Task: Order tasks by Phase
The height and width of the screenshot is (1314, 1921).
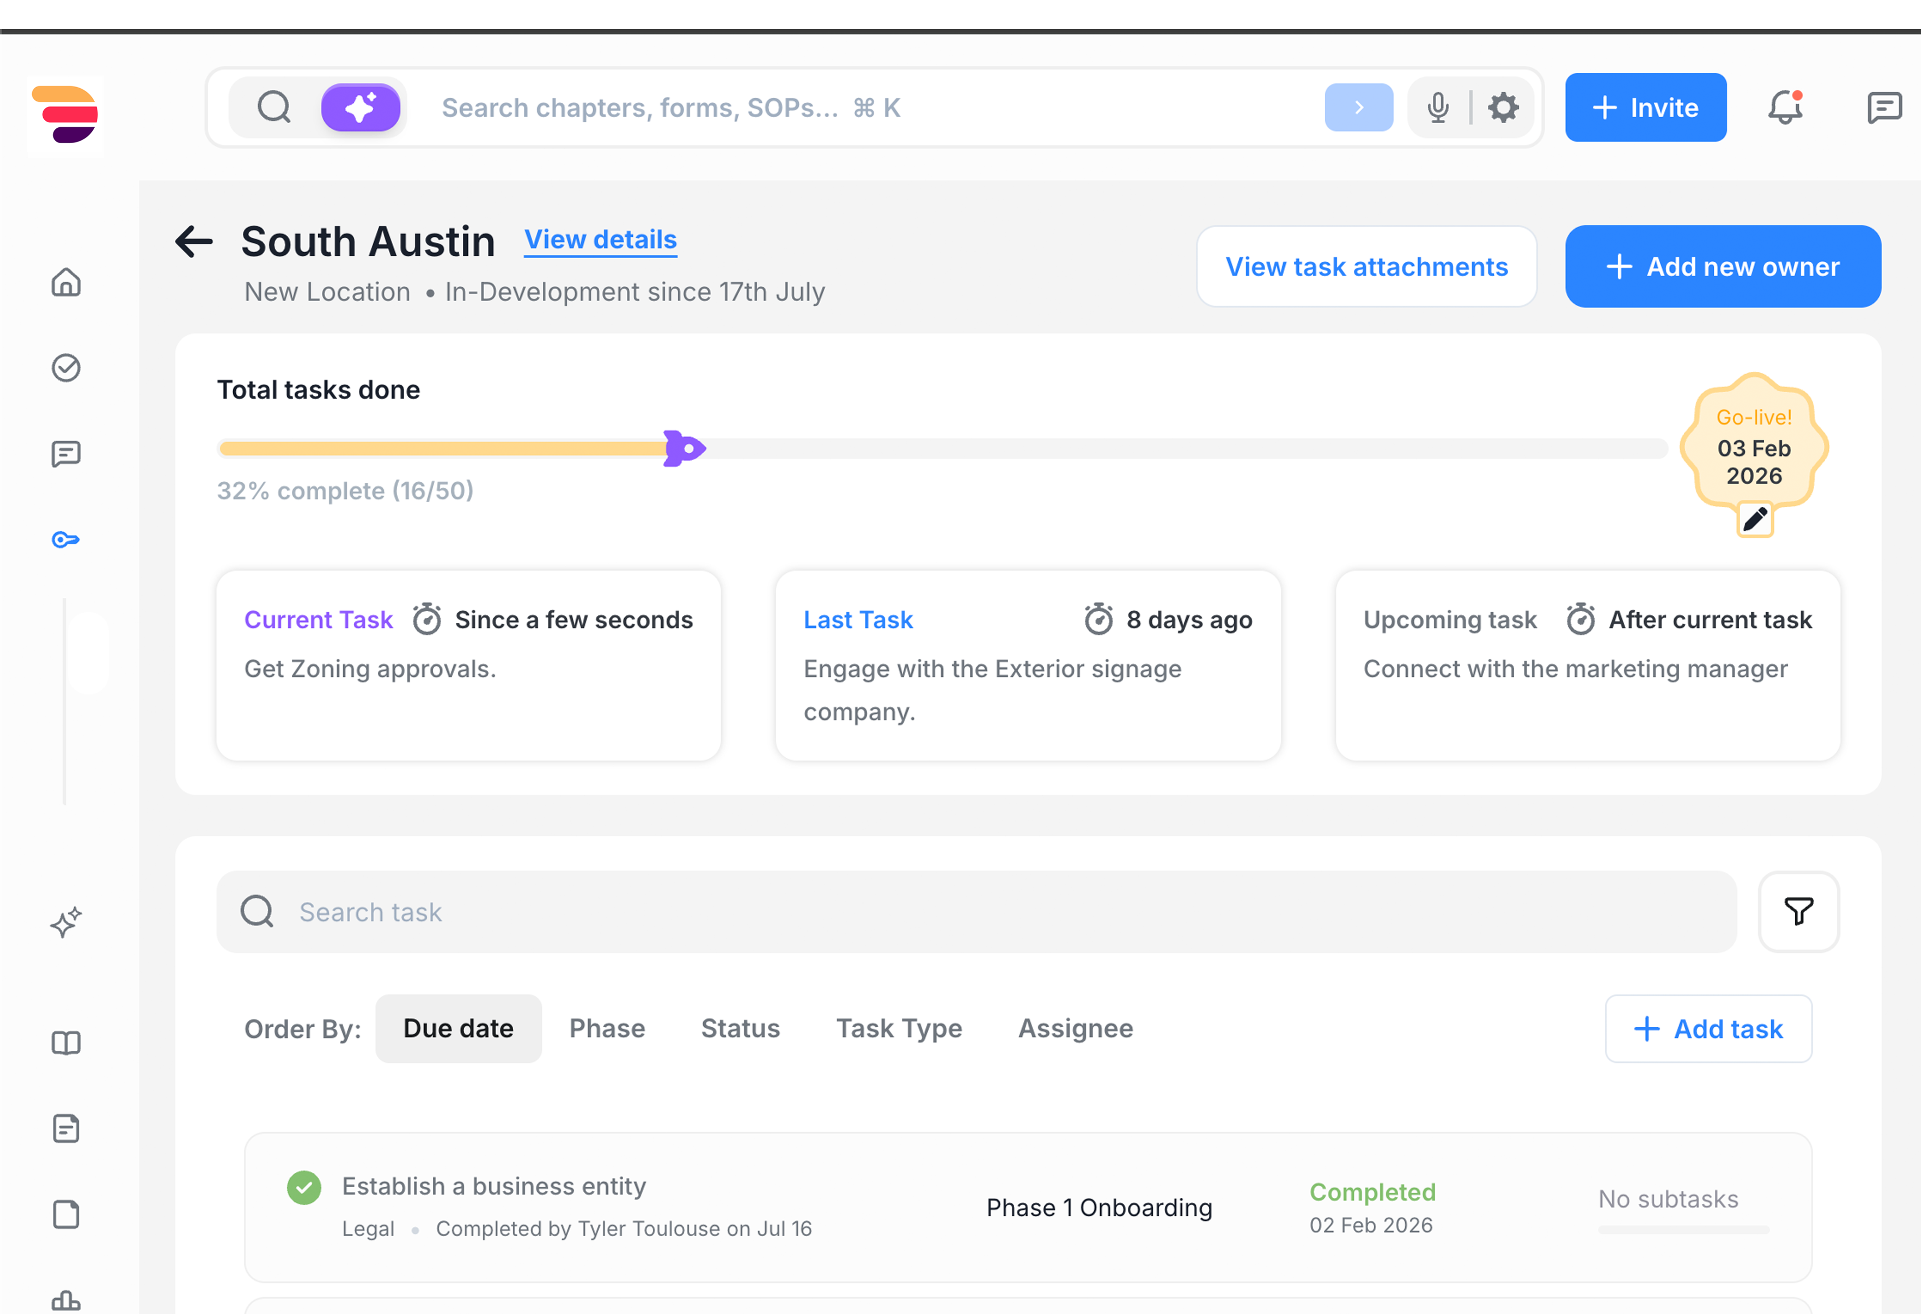Action: (607, 1028)
